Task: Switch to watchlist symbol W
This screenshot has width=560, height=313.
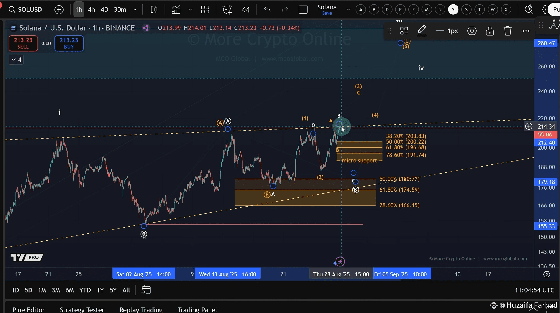Action: [493, 9]
